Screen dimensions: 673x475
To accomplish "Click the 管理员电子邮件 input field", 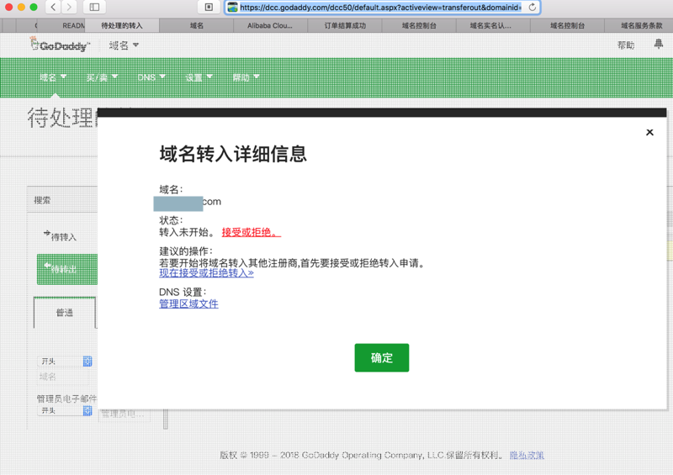I will click(x=125, y=414).
